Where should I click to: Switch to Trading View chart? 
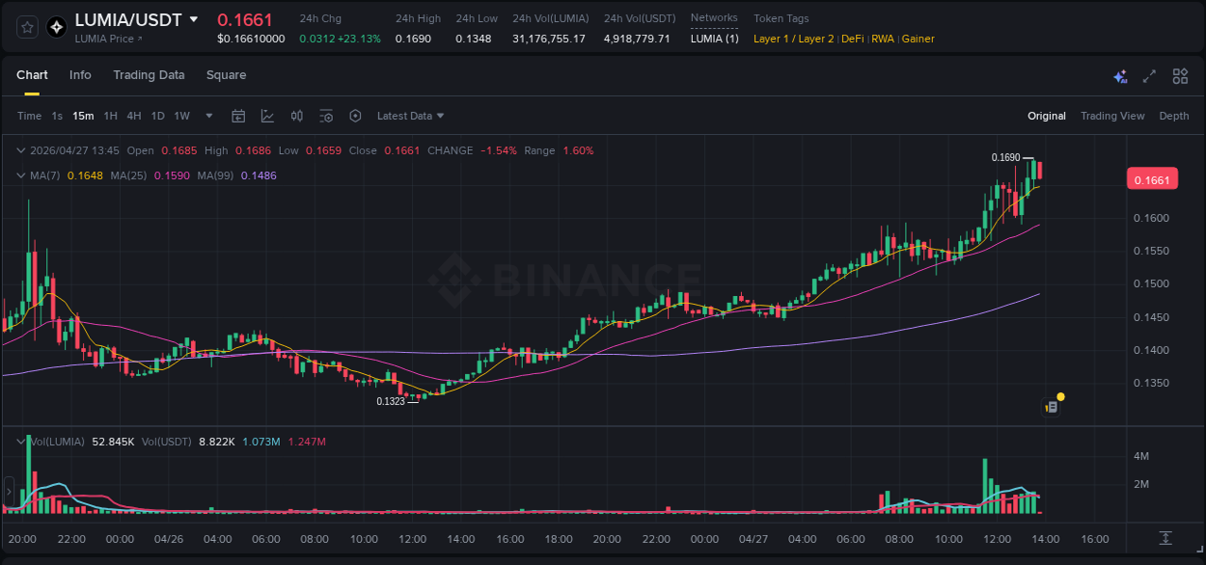coord(1112,116)
